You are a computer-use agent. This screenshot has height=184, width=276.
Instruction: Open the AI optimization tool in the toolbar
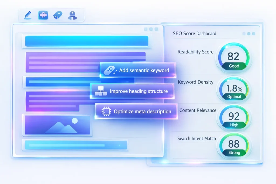(43, 15)
